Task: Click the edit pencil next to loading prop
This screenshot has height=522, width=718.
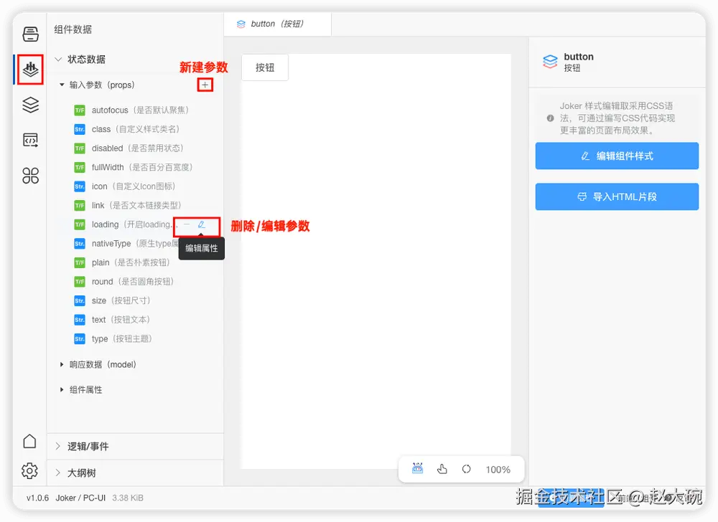Action: 200,224
